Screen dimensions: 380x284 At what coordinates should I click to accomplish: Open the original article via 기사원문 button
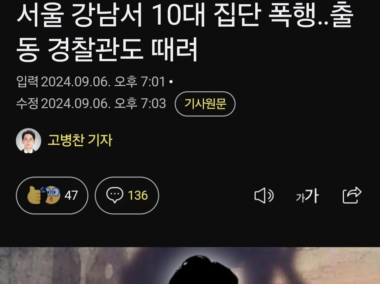[x=205, y=104]
